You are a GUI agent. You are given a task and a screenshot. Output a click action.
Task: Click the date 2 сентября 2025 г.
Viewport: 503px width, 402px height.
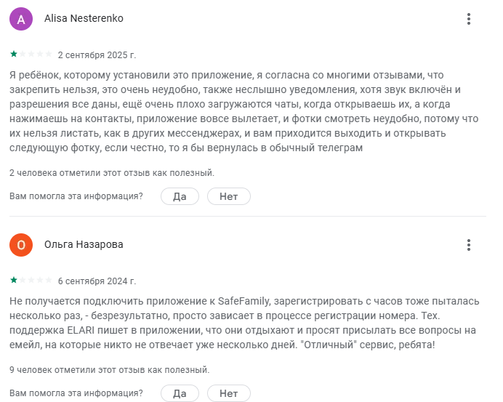(97, 55)
